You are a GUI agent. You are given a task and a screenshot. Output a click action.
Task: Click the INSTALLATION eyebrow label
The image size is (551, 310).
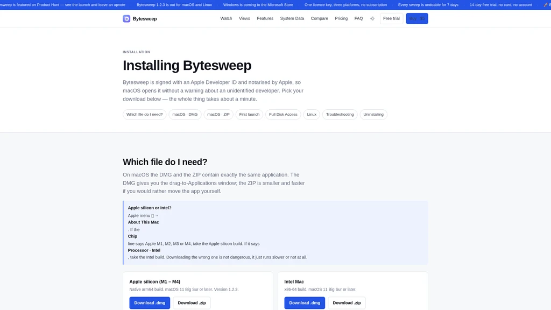tap(136, 52)
